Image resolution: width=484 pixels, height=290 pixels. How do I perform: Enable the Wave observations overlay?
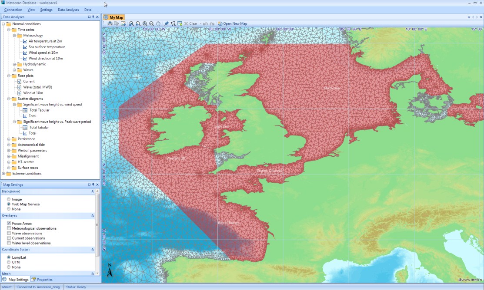9,233
